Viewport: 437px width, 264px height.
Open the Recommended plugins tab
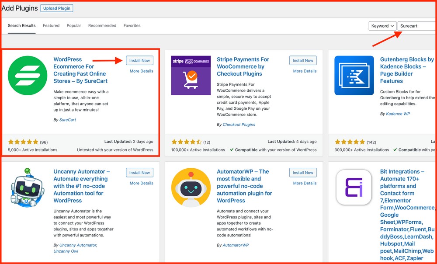click(x=102, y=26)
